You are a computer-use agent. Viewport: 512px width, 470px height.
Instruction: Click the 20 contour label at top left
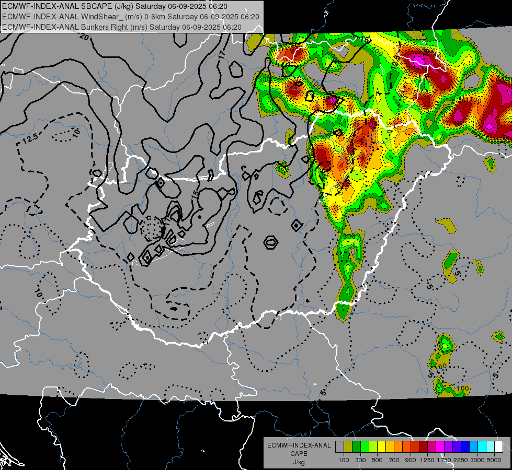coord(84,37)
